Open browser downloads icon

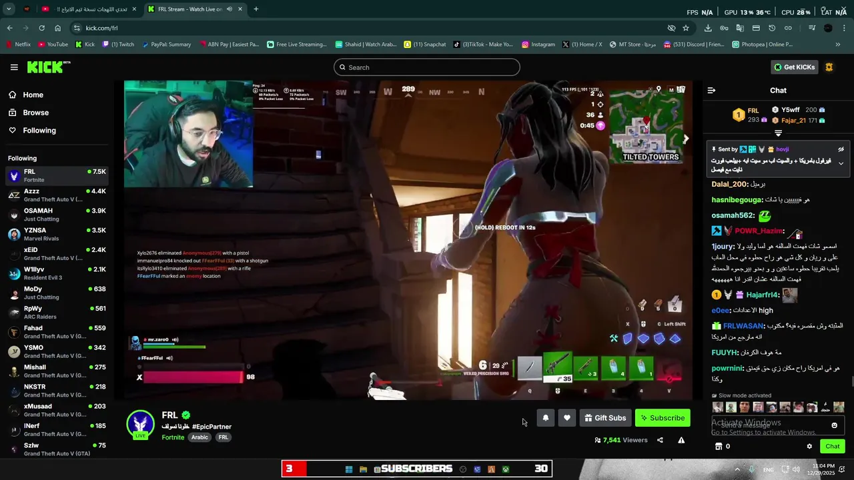pyautogui.click(x=708, y=28)
